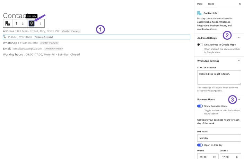
Task: Click the Opens time field 09:00
Action: 208,157
